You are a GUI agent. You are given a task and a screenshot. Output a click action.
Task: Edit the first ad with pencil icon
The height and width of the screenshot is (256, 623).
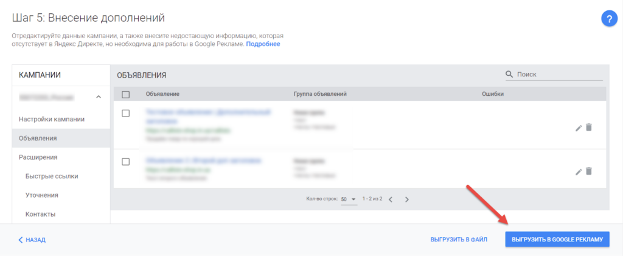click(x=579, y=128)
